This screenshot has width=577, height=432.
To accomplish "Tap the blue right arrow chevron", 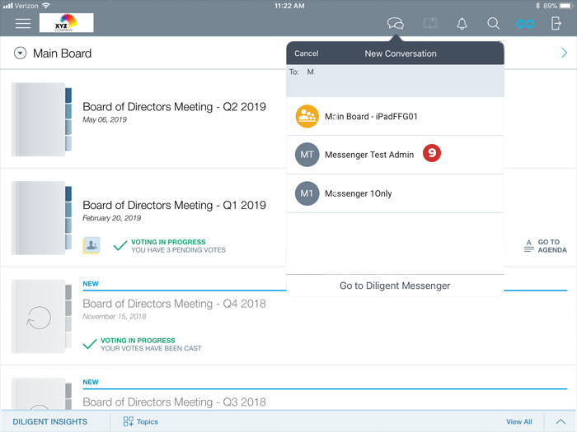I will tap(564, 53).
